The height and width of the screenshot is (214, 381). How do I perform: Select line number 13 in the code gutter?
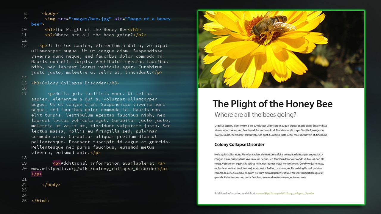(24, 45)
